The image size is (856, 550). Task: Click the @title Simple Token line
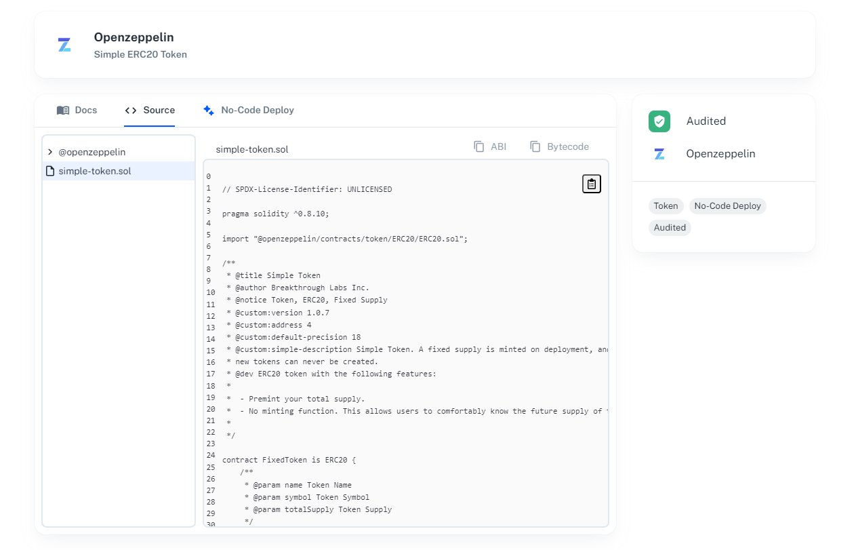(x=274, y=275)
